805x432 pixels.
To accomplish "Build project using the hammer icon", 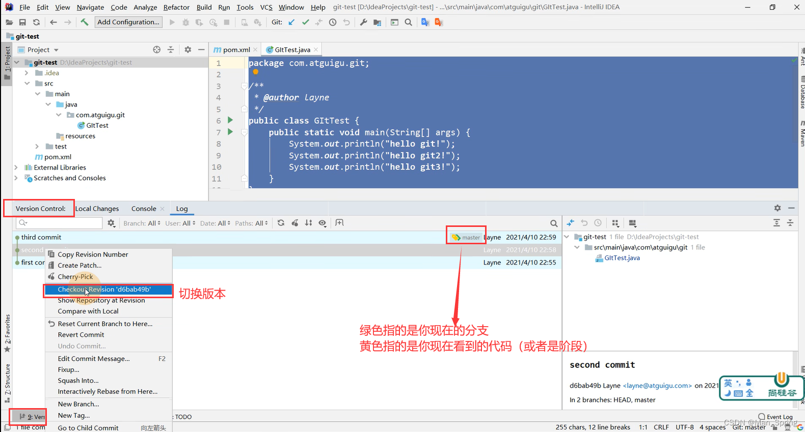I will tap(85, 22).
